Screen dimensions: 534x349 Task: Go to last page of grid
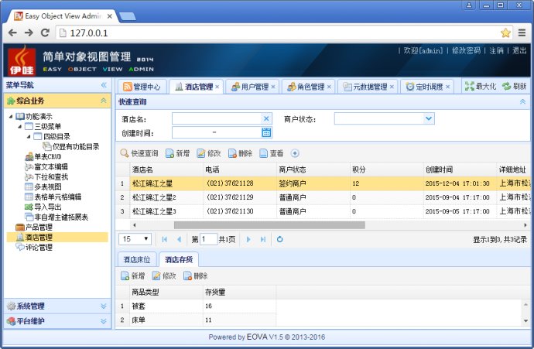[263, 239]
